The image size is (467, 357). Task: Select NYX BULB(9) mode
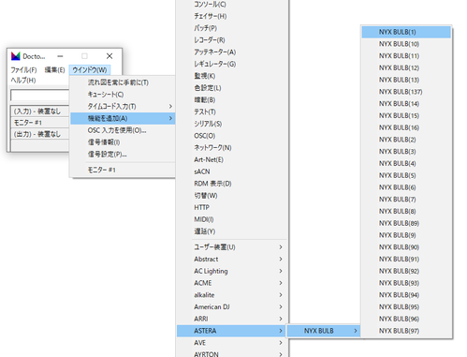click(x=406, y=235)
